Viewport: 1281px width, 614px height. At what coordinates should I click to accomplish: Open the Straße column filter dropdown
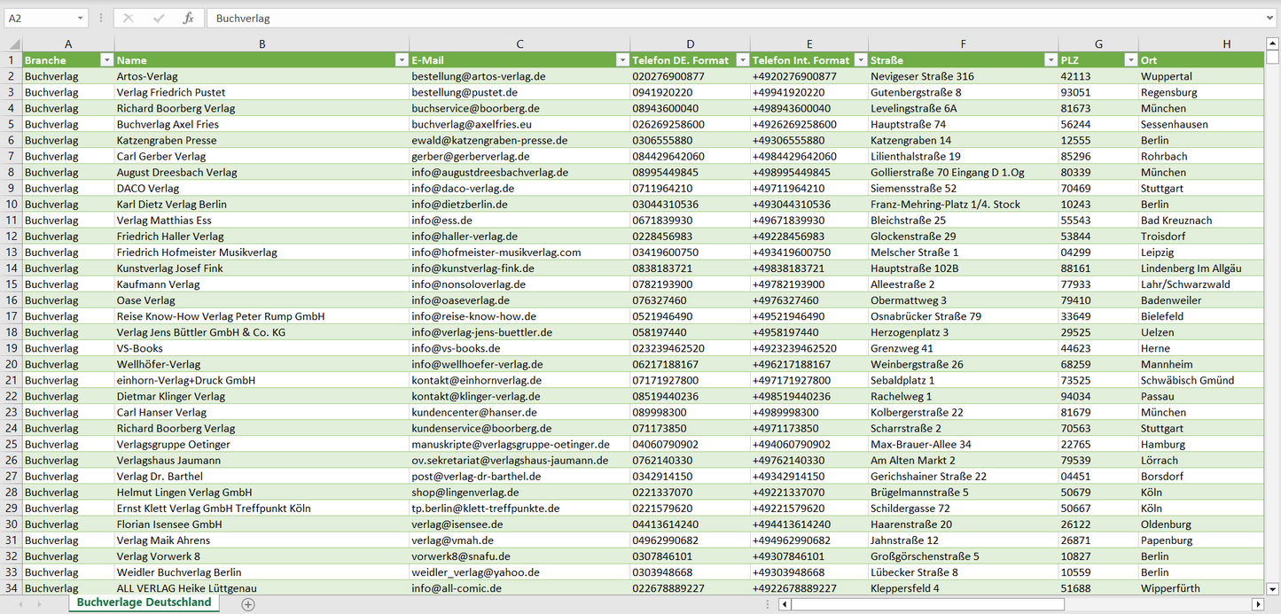(x=1050, y=60)
